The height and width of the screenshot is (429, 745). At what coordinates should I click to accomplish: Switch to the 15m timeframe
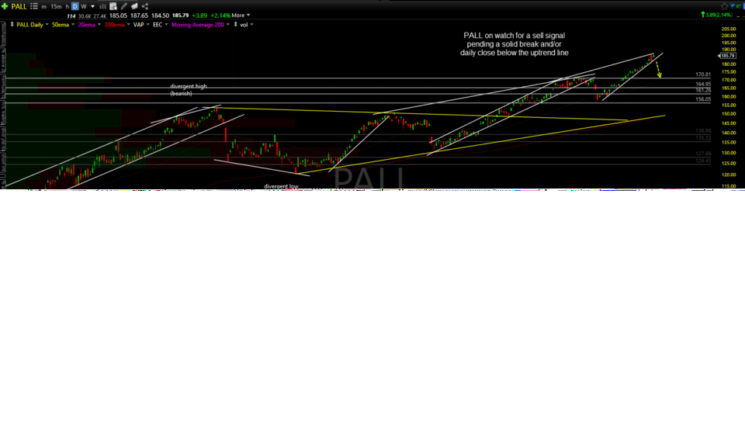click(56, 7)
